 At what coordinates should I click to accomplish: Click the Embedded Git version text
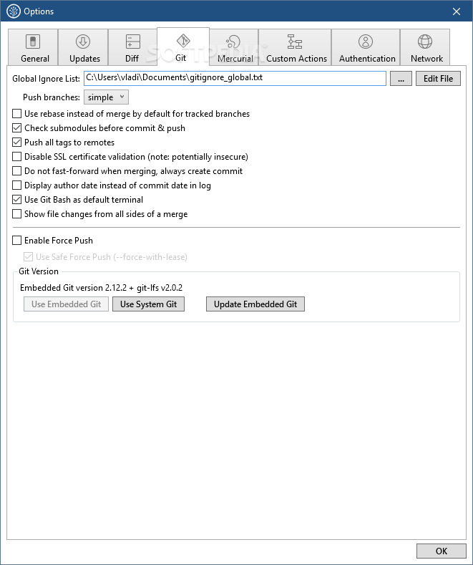101,288
